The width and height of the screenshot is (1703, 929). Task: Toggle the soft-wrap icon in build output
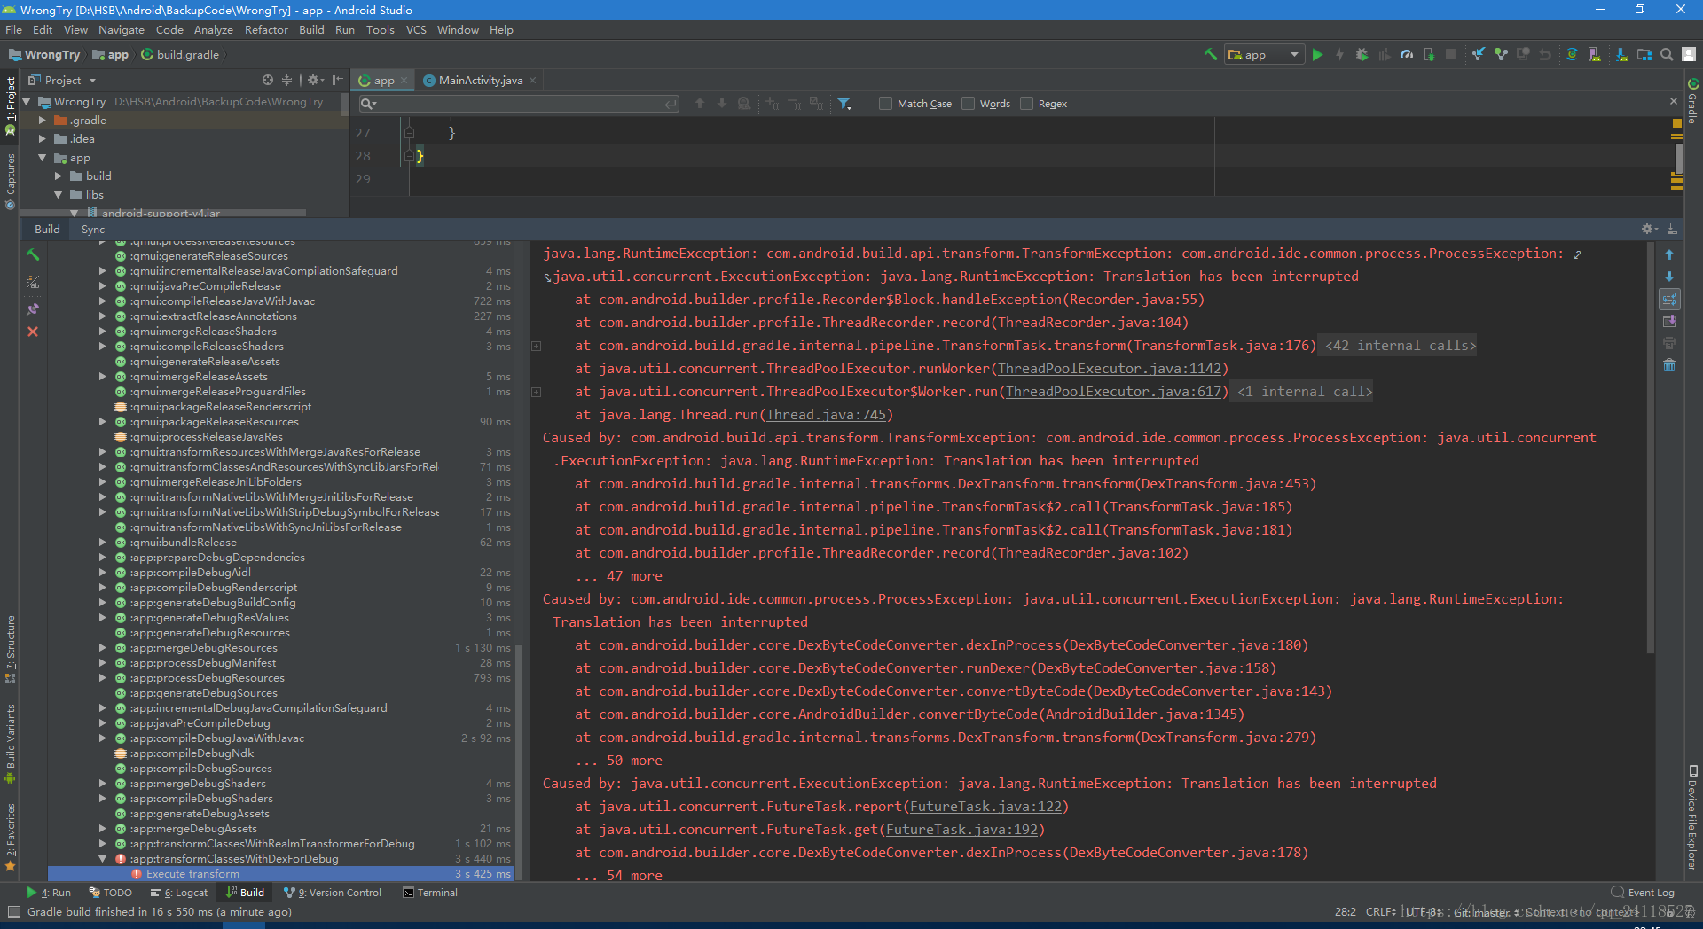tap(1669, 299)
